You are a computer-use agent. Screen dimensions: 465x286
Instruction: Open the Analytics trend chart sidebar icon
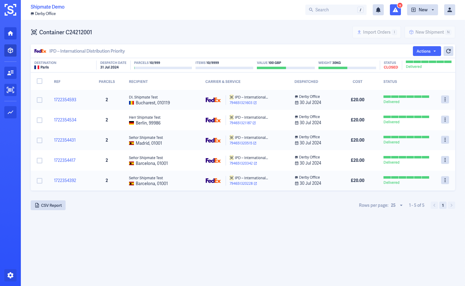[x=10, y=112]
